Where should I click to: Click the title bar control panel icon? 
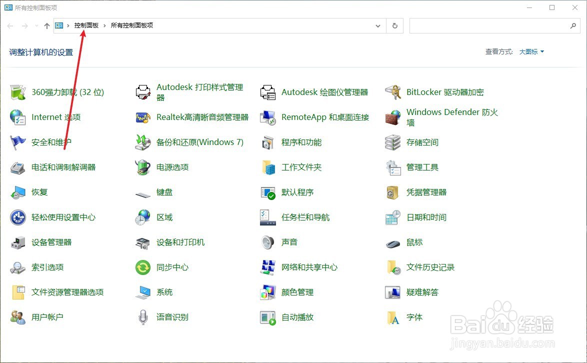[8, 7]
